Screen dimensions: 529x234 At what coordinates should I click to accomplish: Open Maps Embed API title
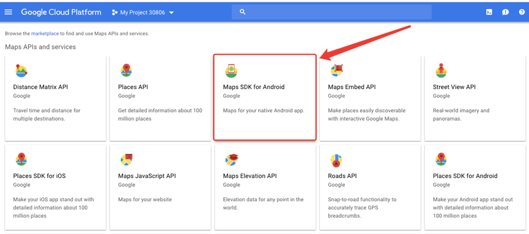click(352, 87)
